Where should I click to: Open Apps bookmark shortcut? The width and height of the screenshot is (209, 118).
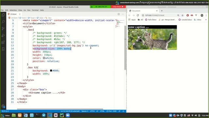[x=132, y=20]
